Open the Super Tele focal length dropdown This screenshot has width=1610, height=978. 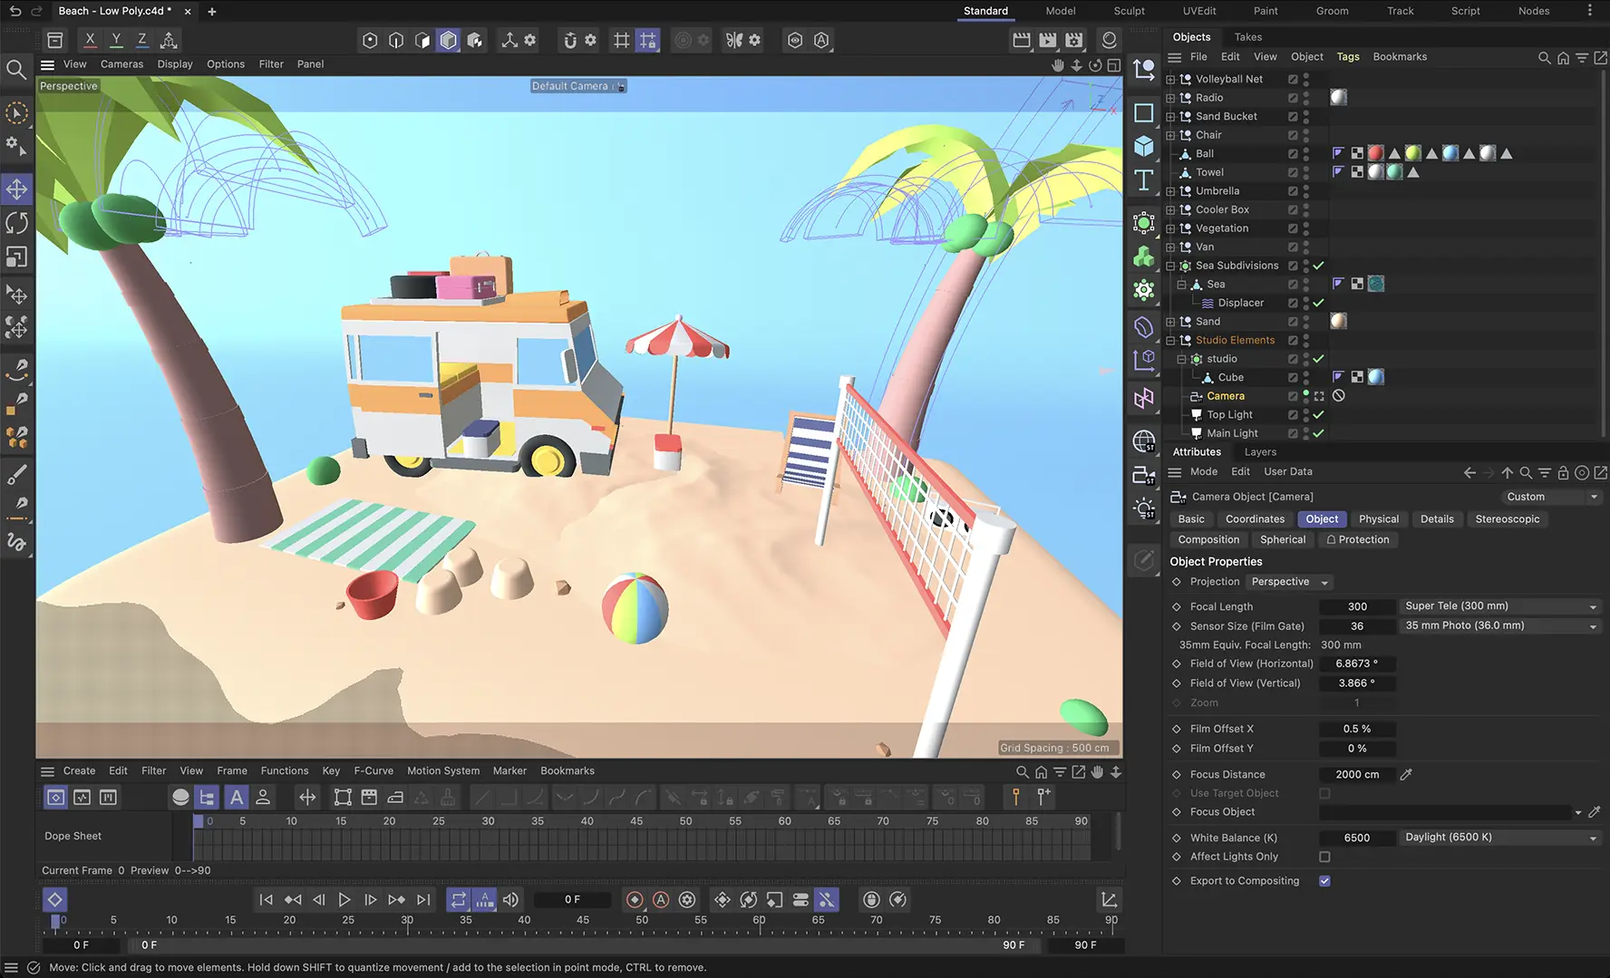tap(1499, 606)
